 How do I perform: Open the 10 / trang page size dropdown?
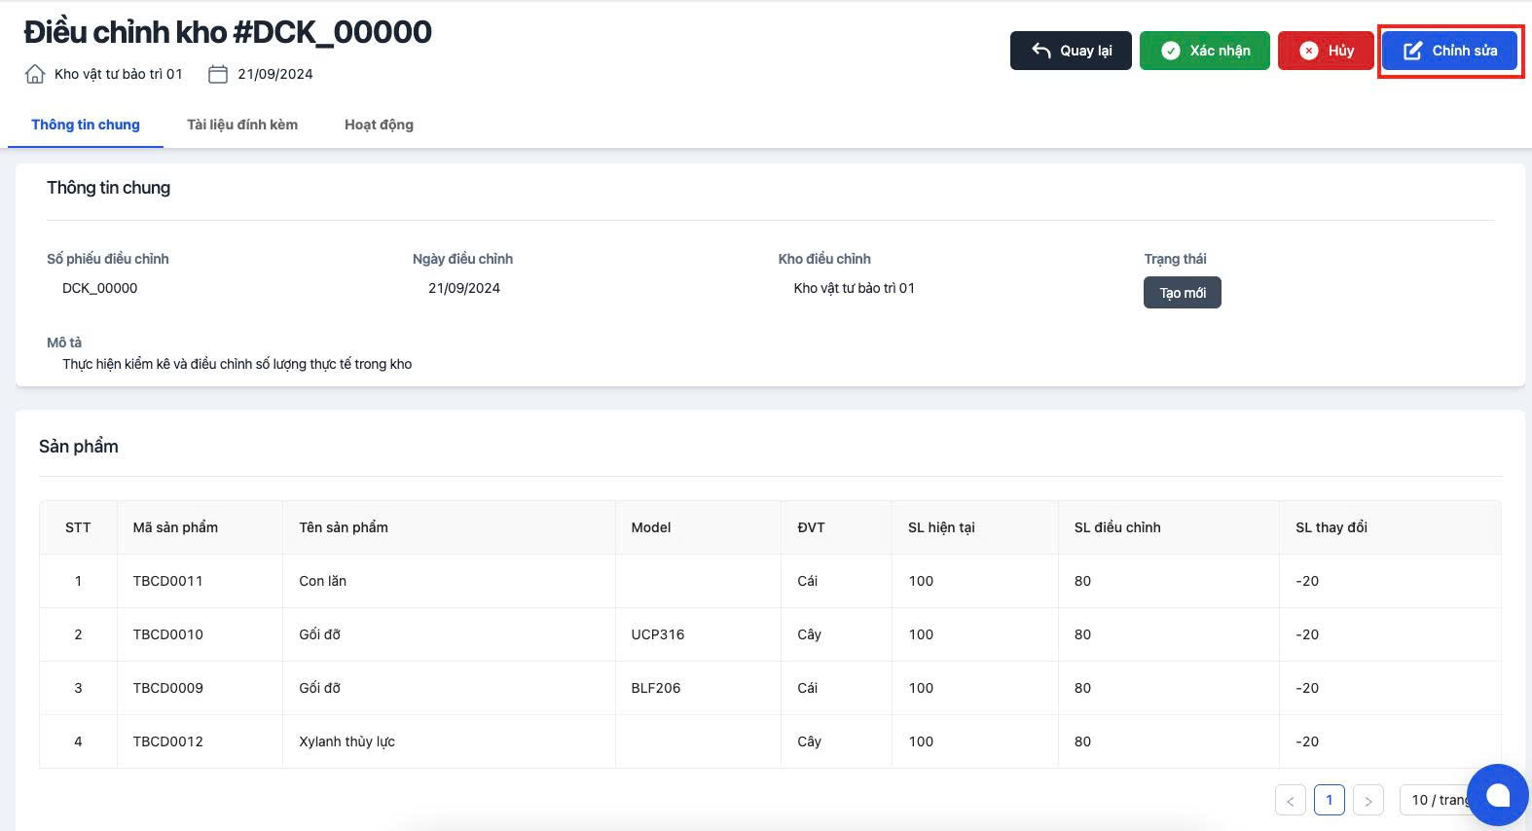click(1435, 800)
